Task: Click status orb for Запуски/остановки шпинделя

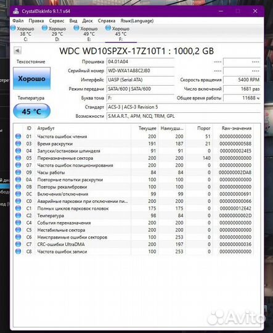Action: 18,151
